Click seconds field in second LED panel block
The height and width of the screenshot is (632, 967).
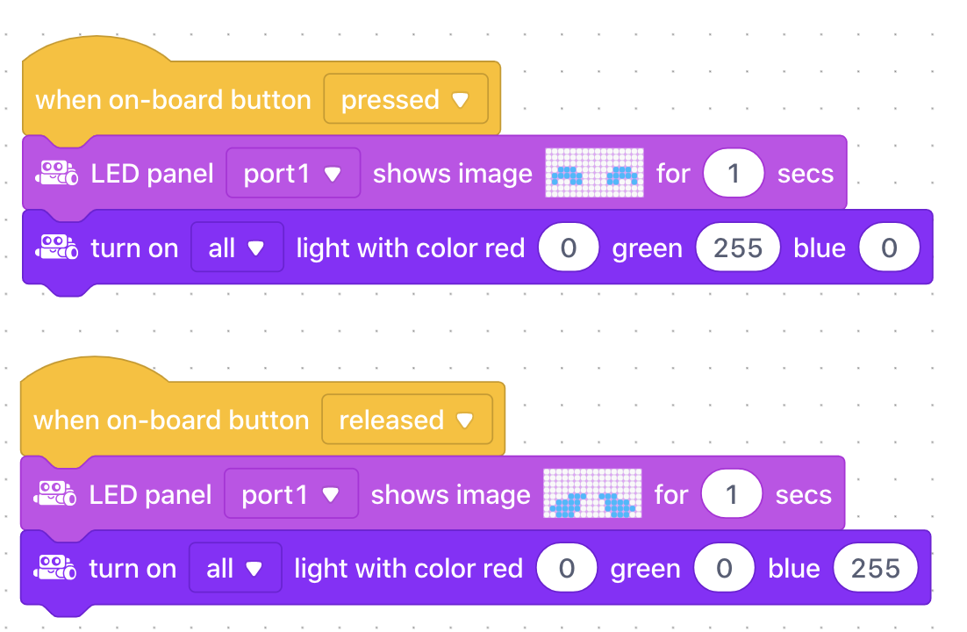click(x=732, y=493)
